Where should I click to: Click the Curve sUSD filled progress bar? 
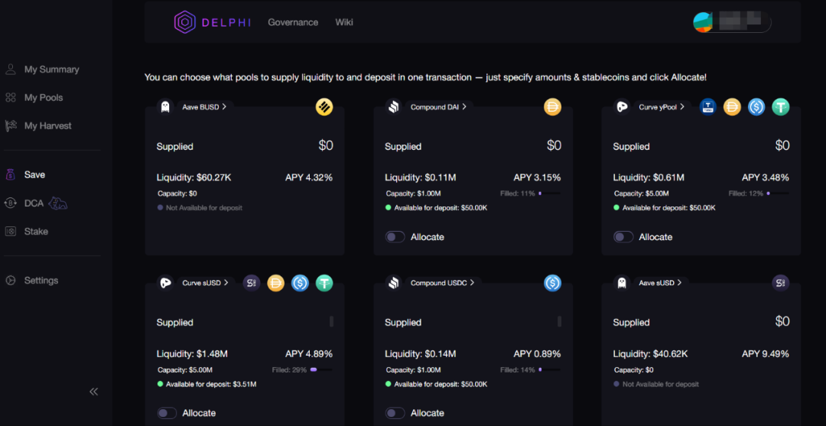click(320, 369)
